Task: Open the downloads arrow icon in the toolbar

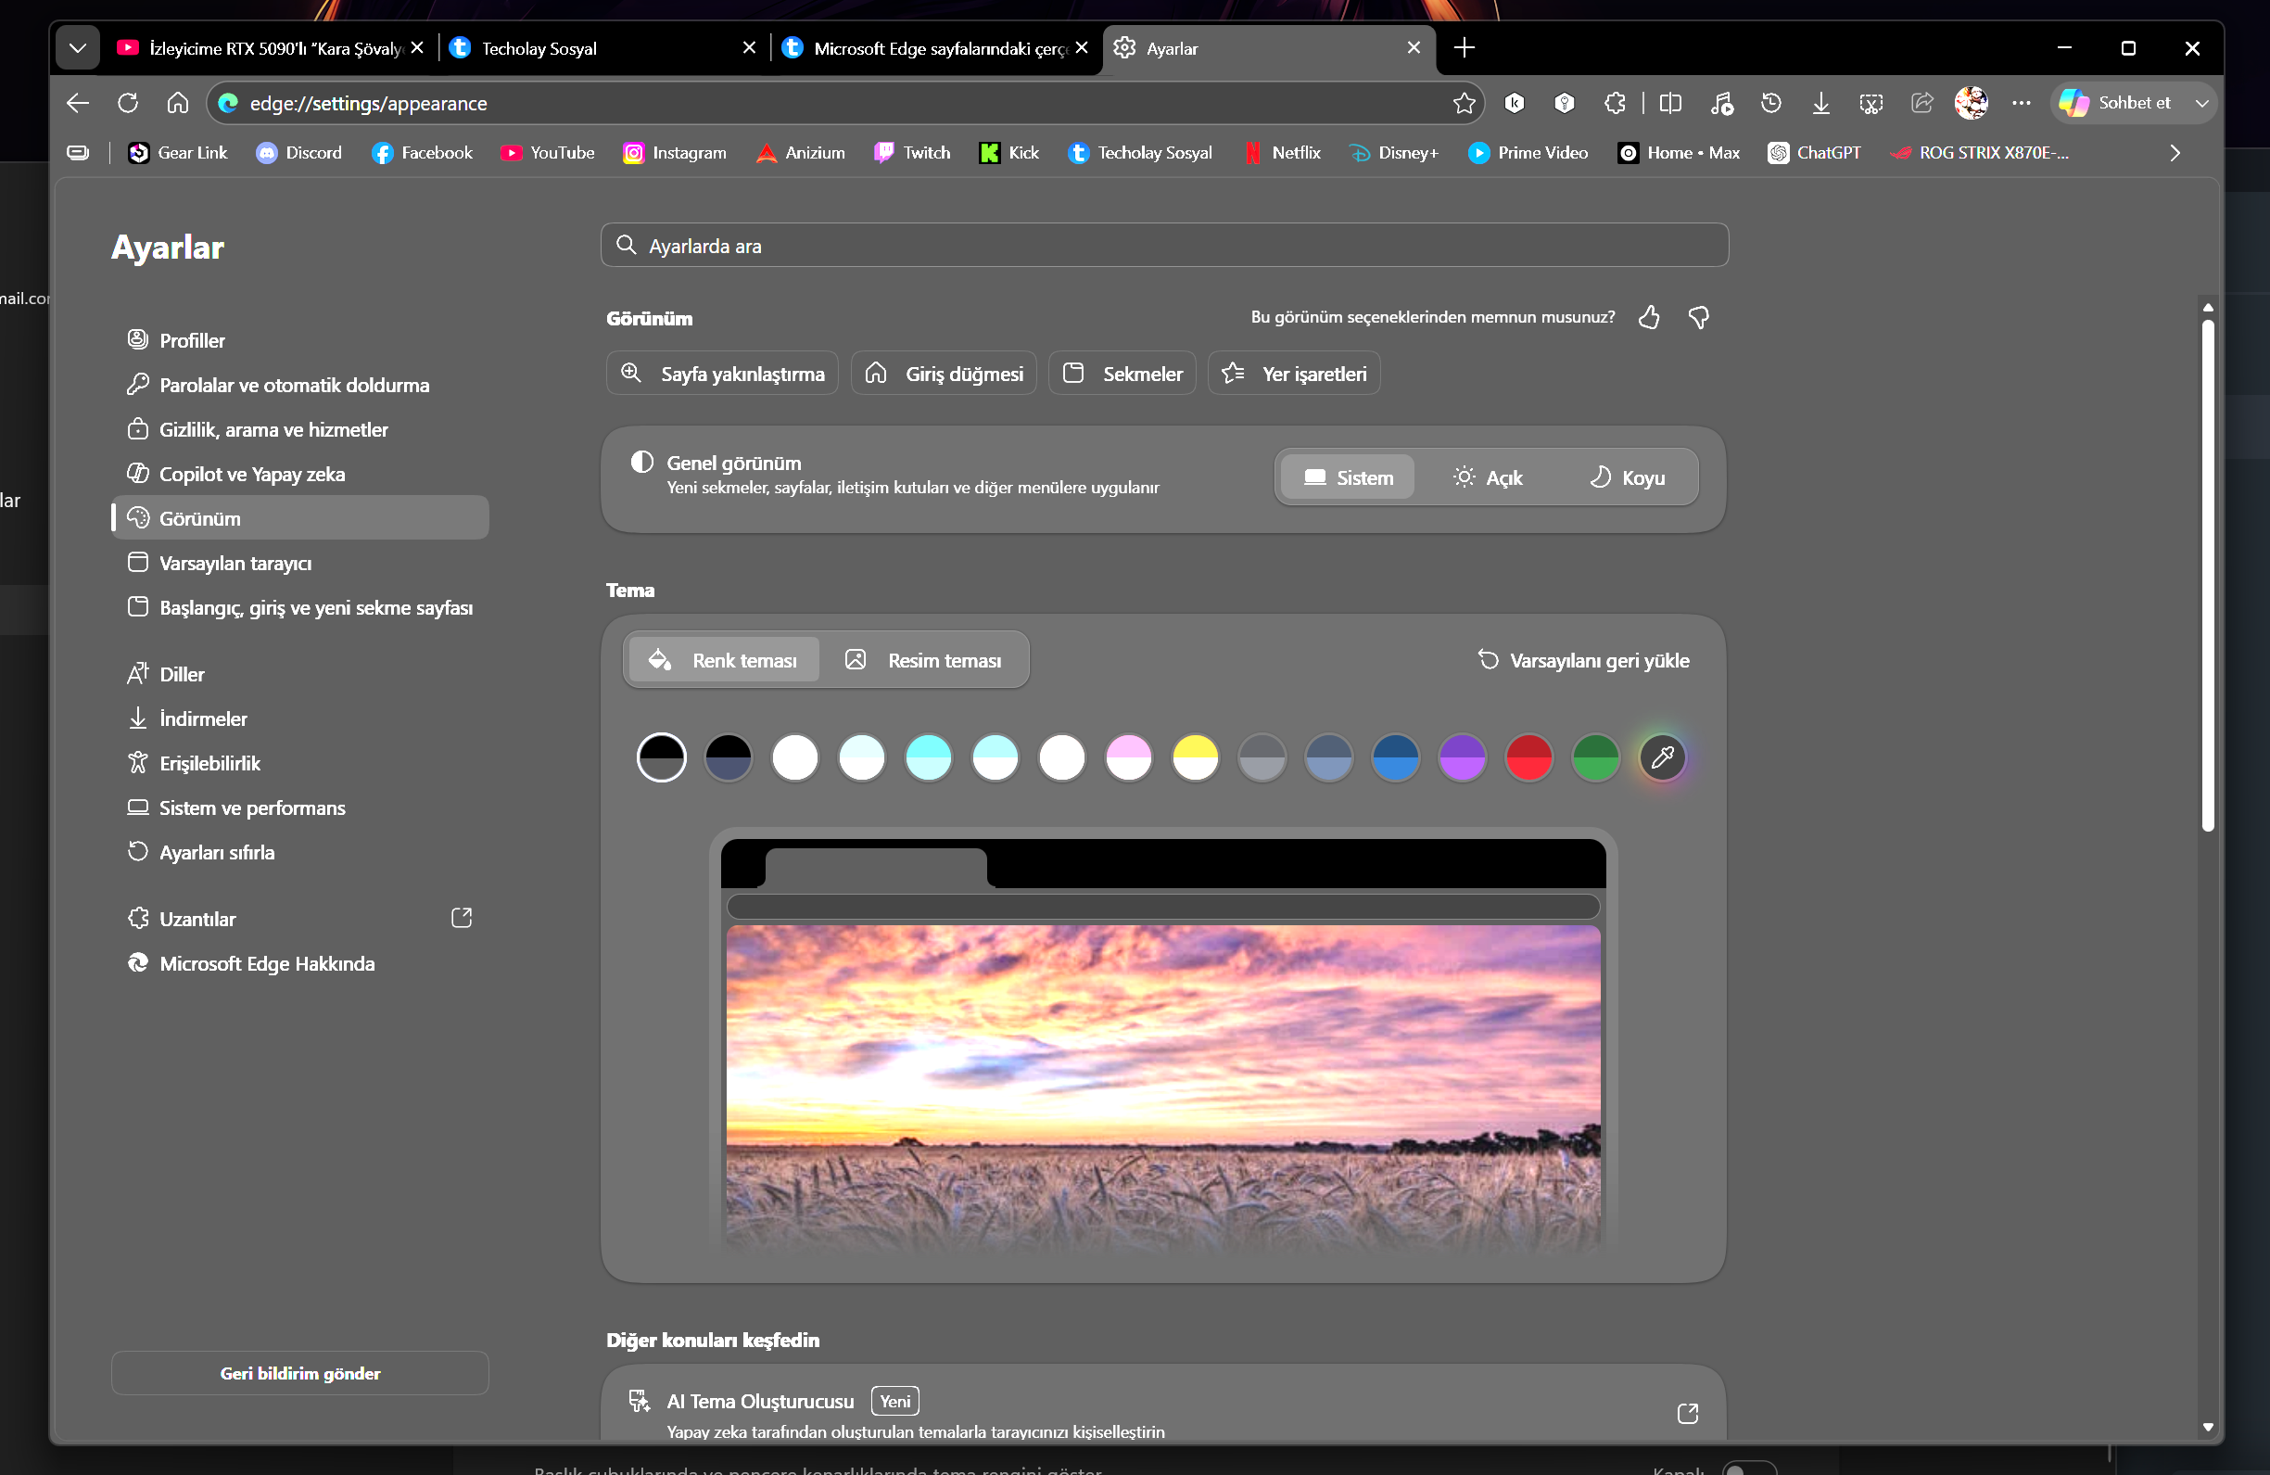Action: coord(1820,103)
